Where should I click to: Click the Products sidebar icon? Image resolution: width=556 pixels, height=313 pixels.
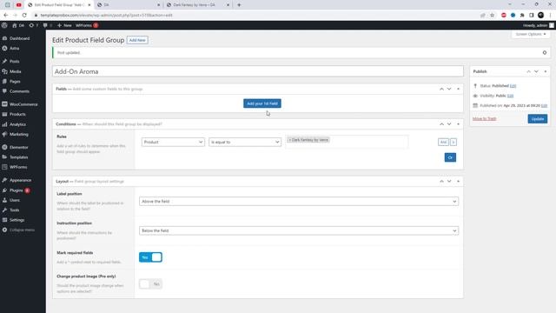point(4,114)
